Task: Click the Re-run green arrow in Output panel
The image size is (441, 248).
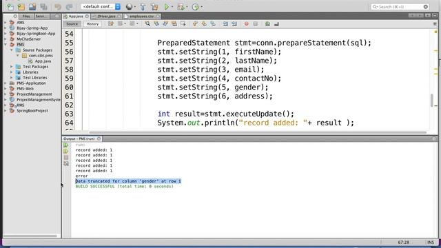Action: 66,145
